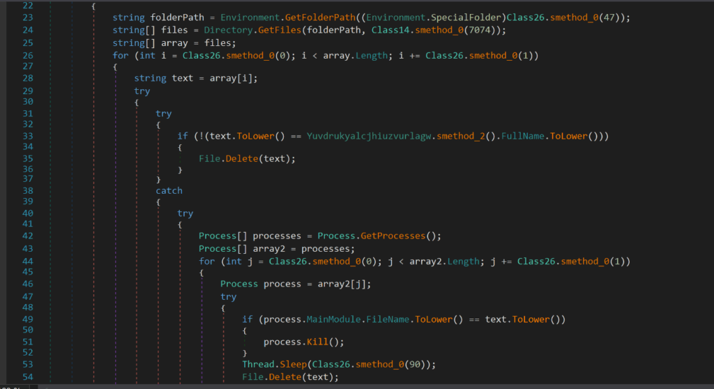Image resolution: width=714 pixels, height=389 pixels.
Task: Open Class14 reference on line 24
Action: [390, 30]
